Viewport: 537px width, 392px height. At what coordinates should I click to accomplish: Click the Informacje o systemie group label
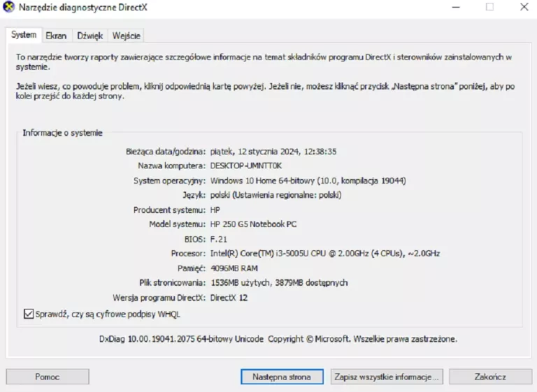63,133
